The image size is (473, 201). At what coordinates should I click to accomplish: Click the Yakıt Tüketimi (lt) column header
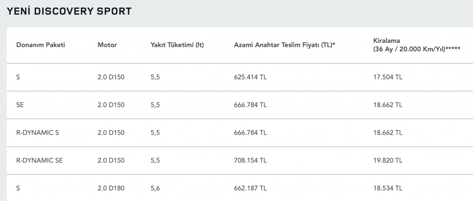click(177, 45)
